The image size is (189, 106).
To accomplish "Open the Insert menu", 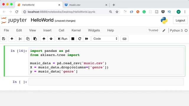I will point(47,30).
